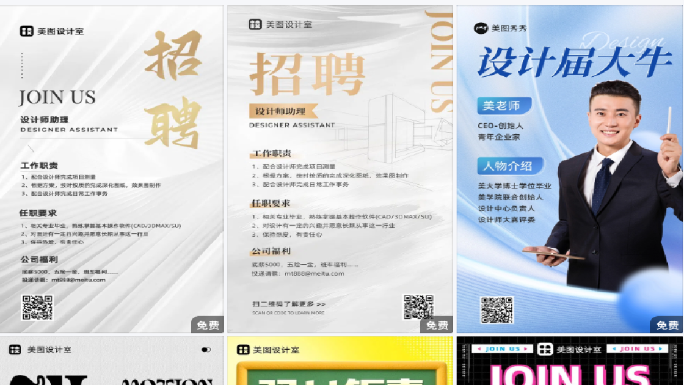
Task: Click the 人物介绍 label on the blue poster
Action: 509,166
